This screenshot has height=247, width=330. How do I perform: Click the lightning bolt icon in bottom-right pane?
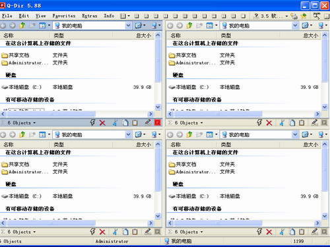pyautogui.click(x=259, y=232)
